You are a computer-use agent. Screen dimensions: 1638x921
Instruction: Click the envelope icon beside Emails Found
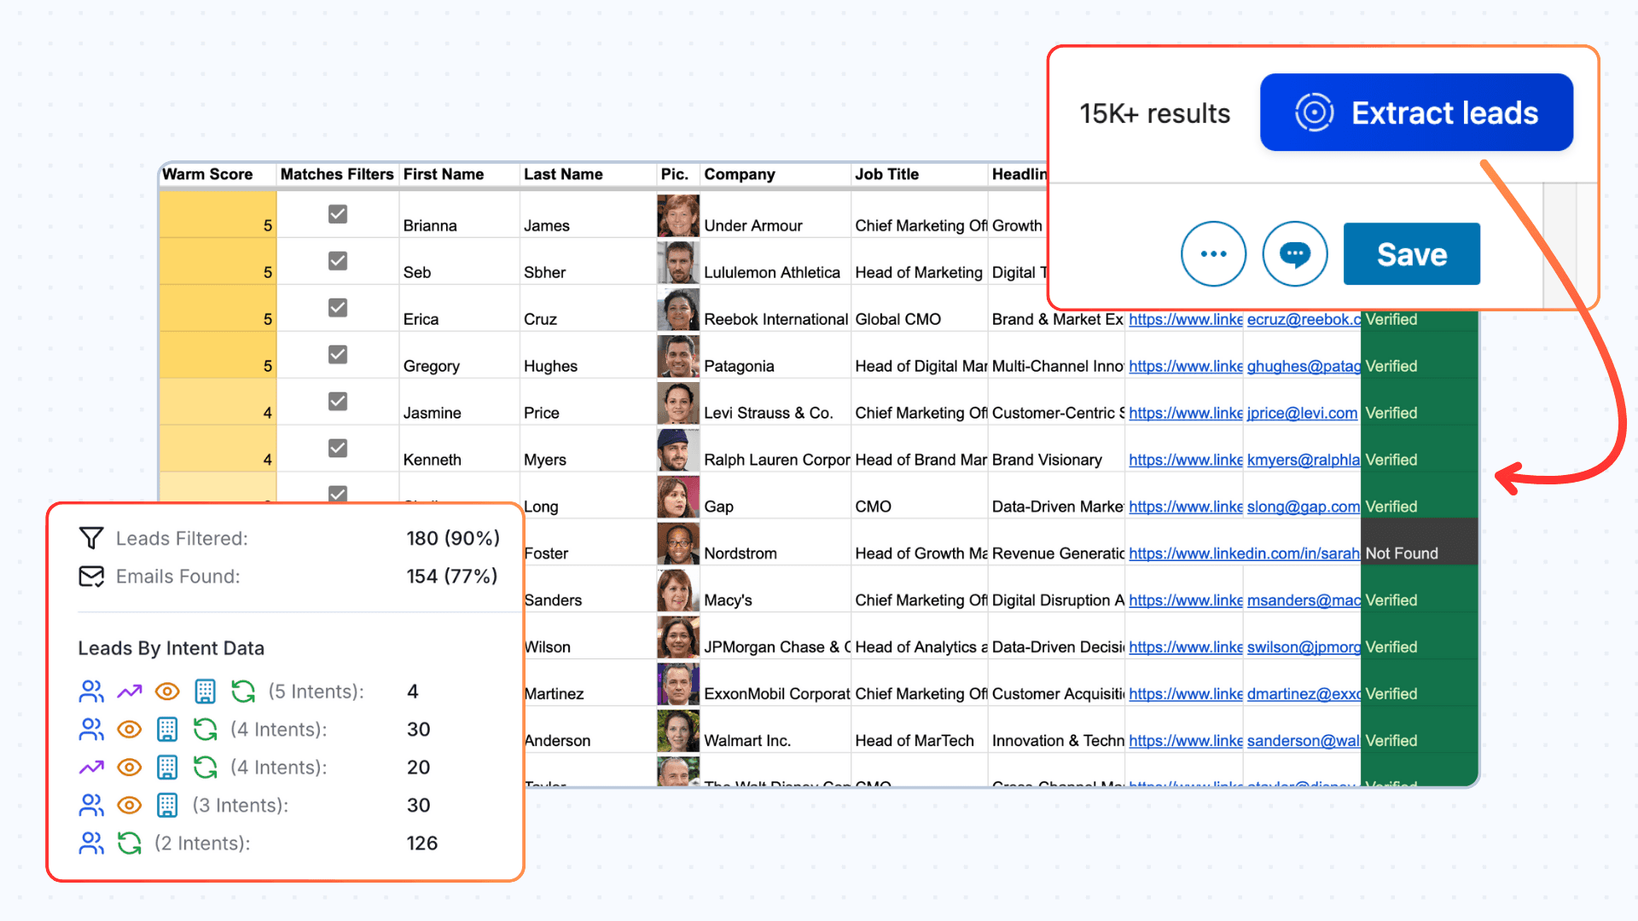tap(91, 576)
